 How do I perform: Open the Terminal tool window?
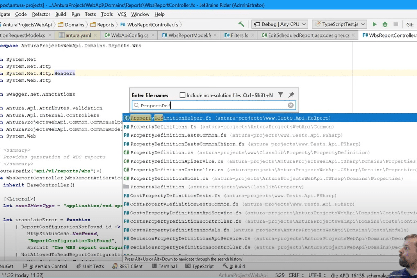(x=164, y=266)
